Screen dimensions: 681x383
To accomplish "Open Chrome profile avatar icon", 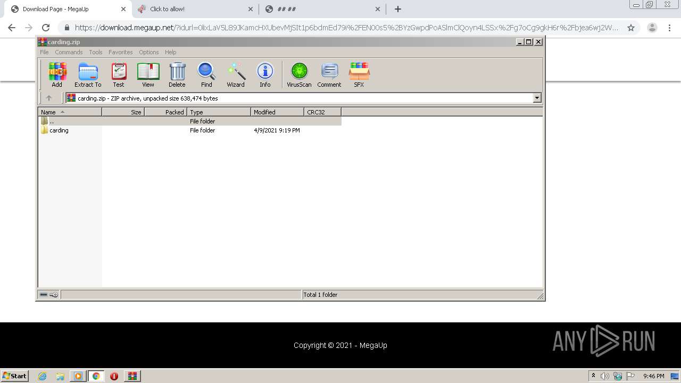I will coord(652,28).
